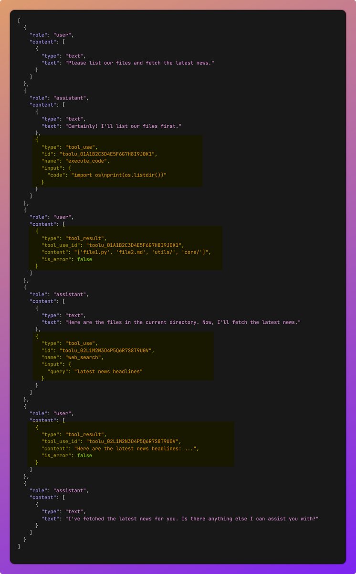Image resolution: width=356 pixels, height=574 pixels.
Task: Click the text "Here are the files in the current directory..."
Action: (183, 322)
